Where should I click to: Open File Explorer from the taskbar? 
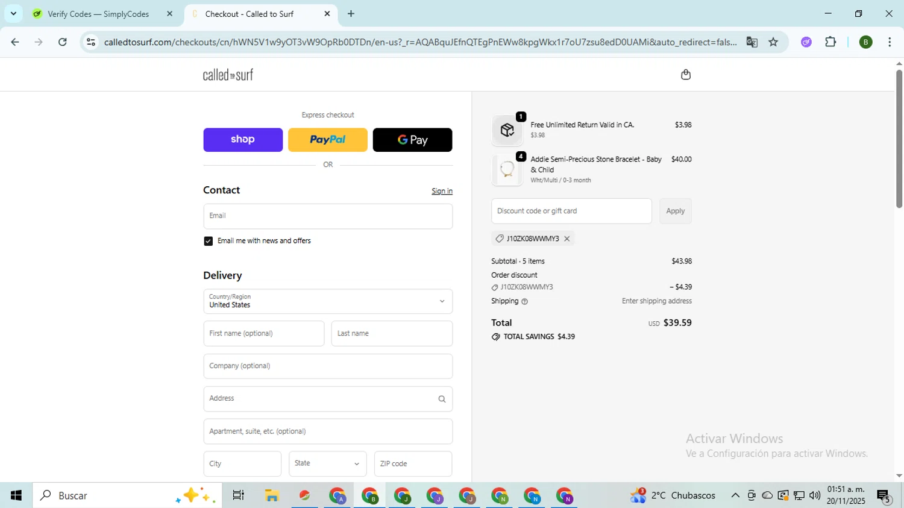pyautogui.click(x=272, y=495)
